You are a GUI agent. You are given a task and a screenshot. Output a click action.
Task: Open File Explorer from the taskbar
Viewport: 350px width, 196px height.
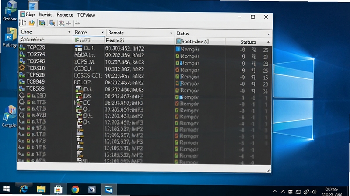(41, 189)
